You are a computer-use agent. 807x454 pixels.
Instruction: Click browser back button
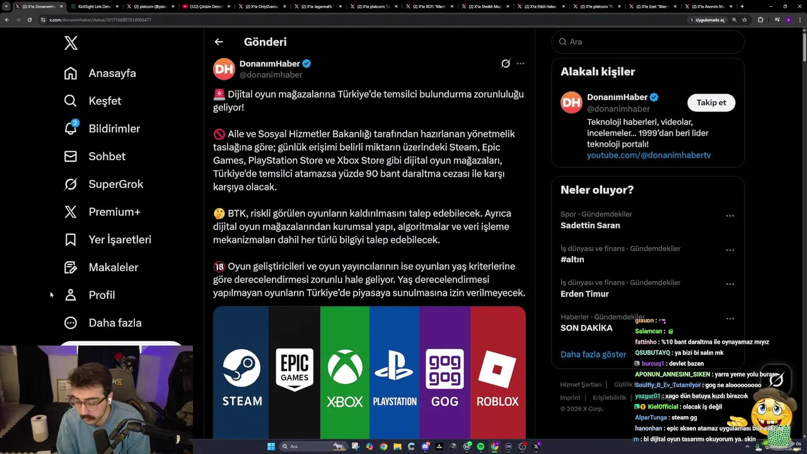7,20
